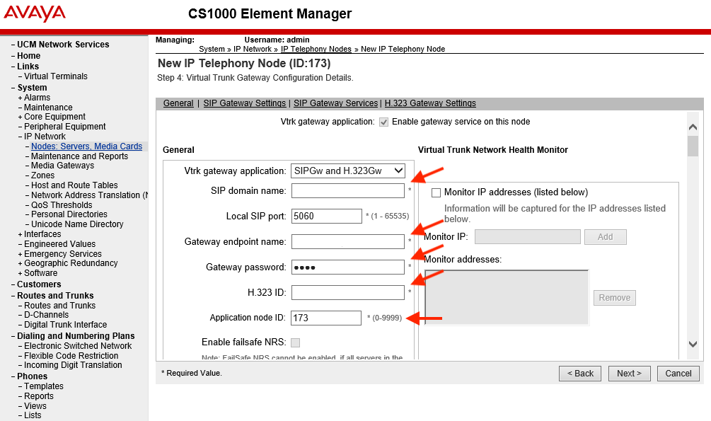Open Host and Route Tables
The image size is (711, 421).
pyautogui.click(x=74, y=185)
